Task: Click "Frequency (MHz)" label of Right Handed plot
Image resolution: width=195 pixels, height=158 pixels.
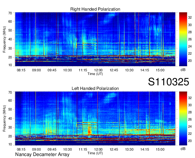Action: [4, 39]
